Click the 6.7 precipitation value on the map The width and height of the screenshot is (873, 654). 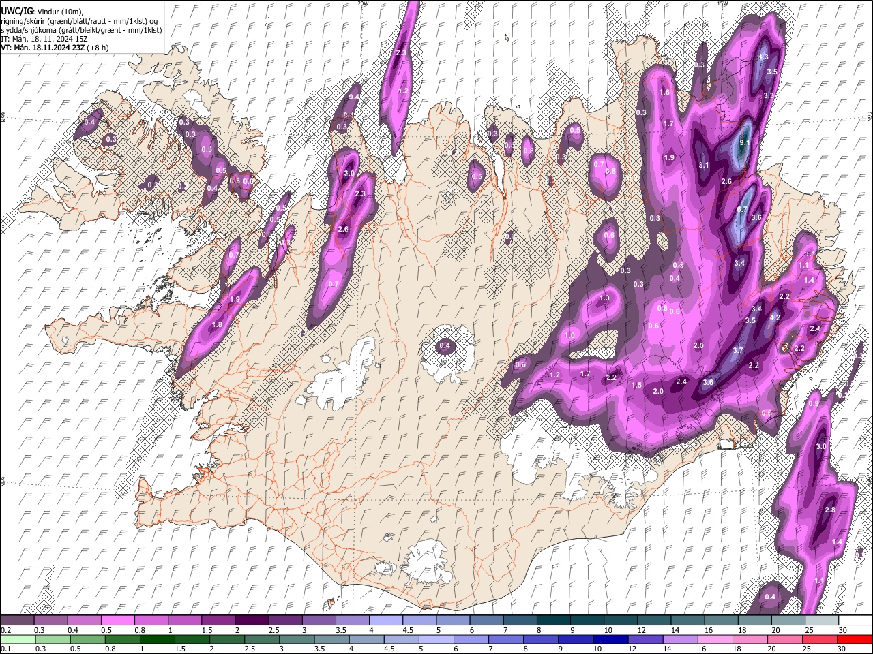743,210
